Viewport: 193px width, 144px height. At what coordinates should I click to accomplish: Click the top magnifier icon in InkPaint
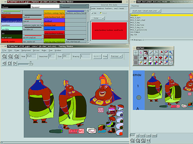coord(171,53)
